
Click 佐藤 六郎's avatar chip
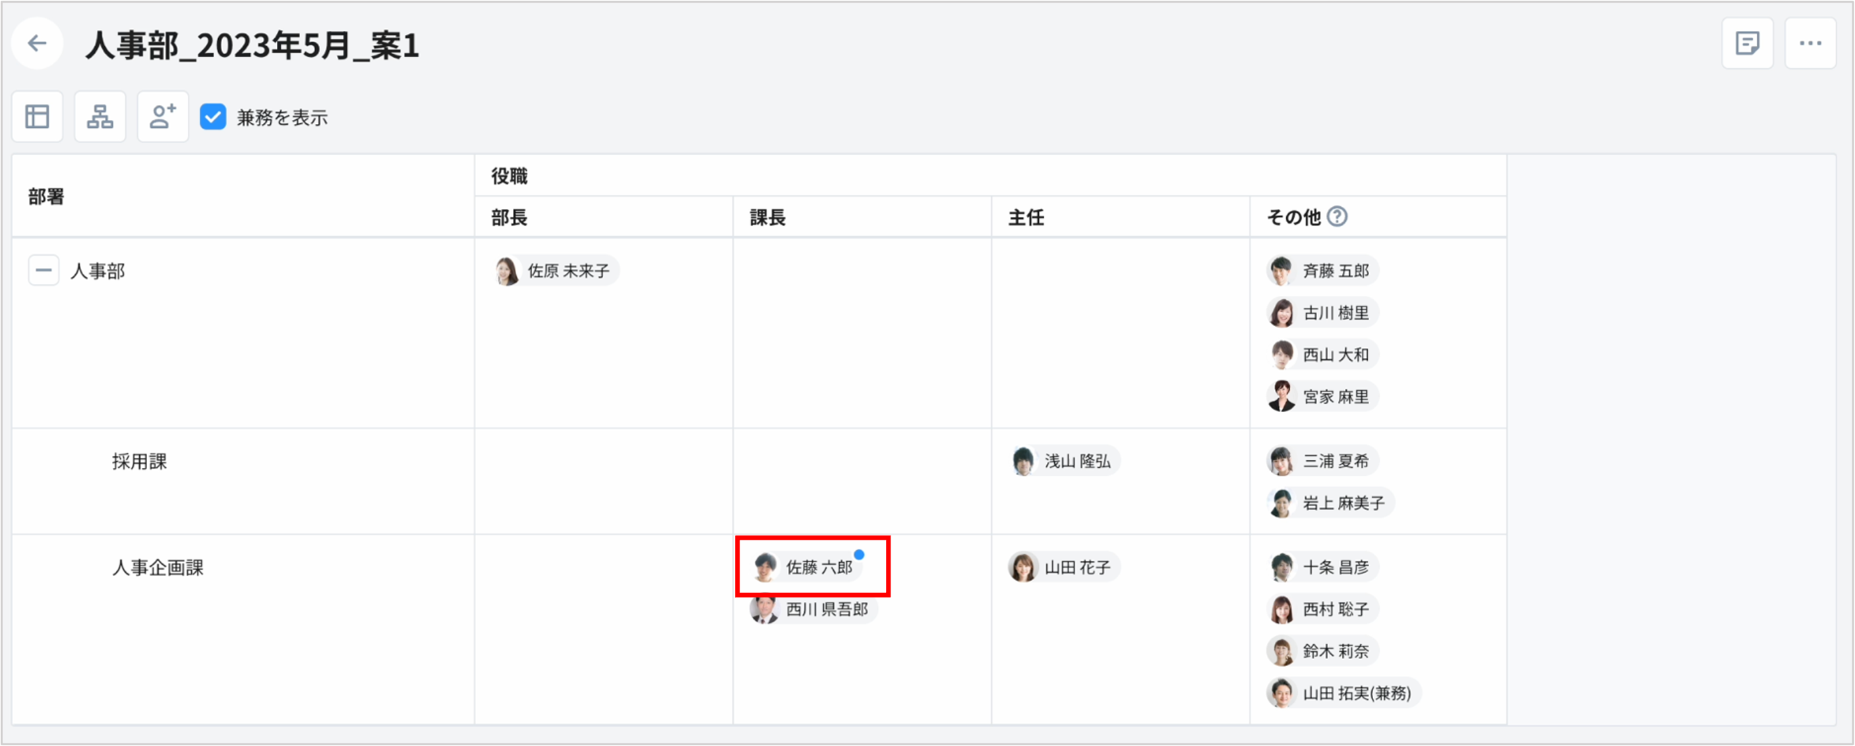[805, 567]
